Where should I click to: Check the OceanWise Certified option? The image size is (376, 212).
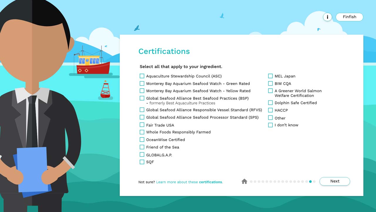142,140
